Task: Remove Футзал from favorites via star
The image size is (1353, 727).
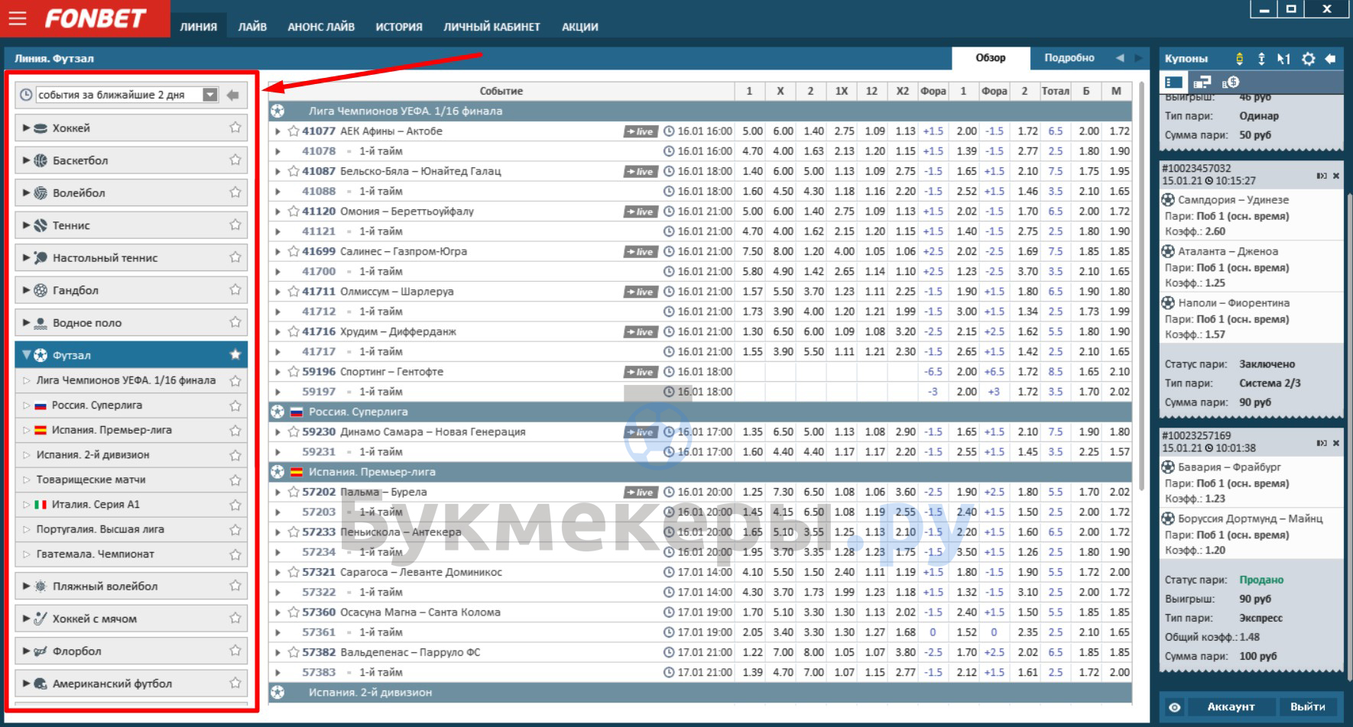Action: (x=235, y=354)
